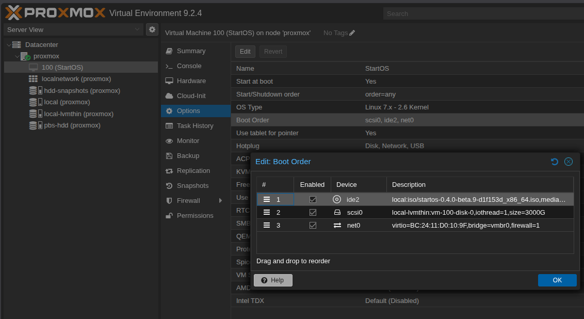The image size is (584, 319).
Task: Click the Proxmox logo
Action: [55, 13]
